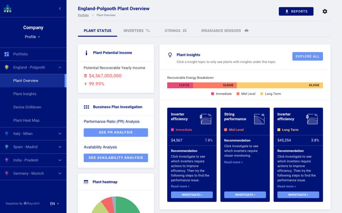Switch to the Irradiance Sensors tab
Screen dimensions: 342x213
tap(225, 31)
